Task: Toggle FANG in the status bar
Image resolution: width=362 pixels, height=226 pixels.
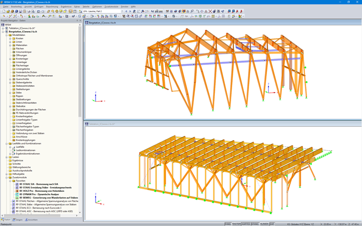Action: click(x=227, y=224)
